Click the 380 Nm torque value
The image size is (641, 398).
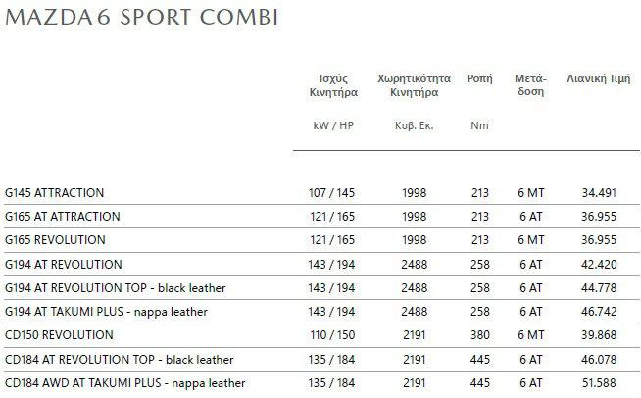click(x=480, y=335)
